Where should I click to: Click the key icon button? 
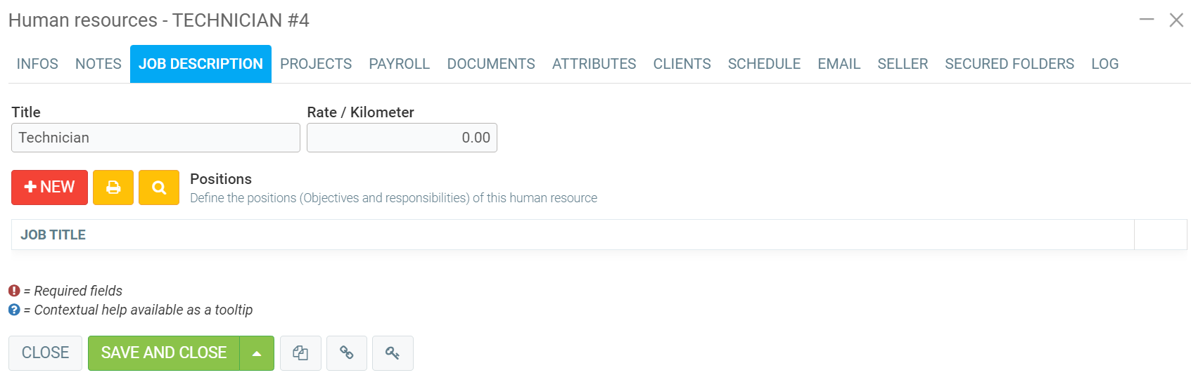coord(393,353)
